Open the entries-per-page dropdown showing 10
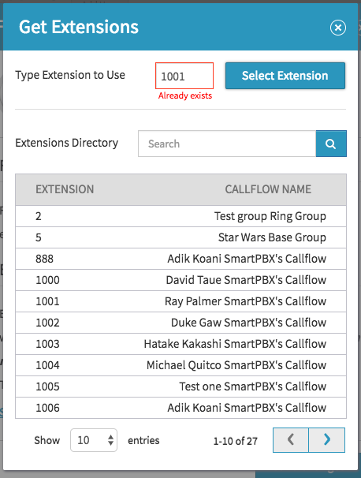361x478 pixels. pos(94,440)
